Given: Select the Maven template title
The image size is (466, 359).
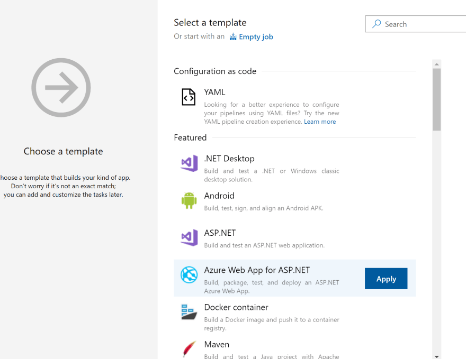Looking at the screenshot, I should click(217, 345).
